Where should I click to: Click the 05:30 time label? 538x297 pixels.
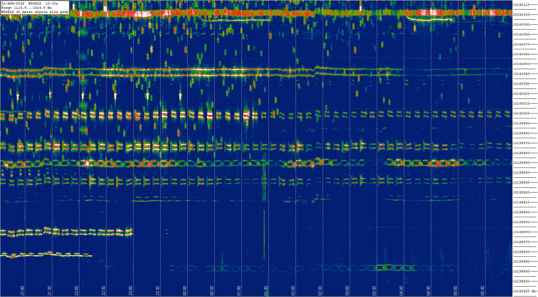(x=483, y=291)
